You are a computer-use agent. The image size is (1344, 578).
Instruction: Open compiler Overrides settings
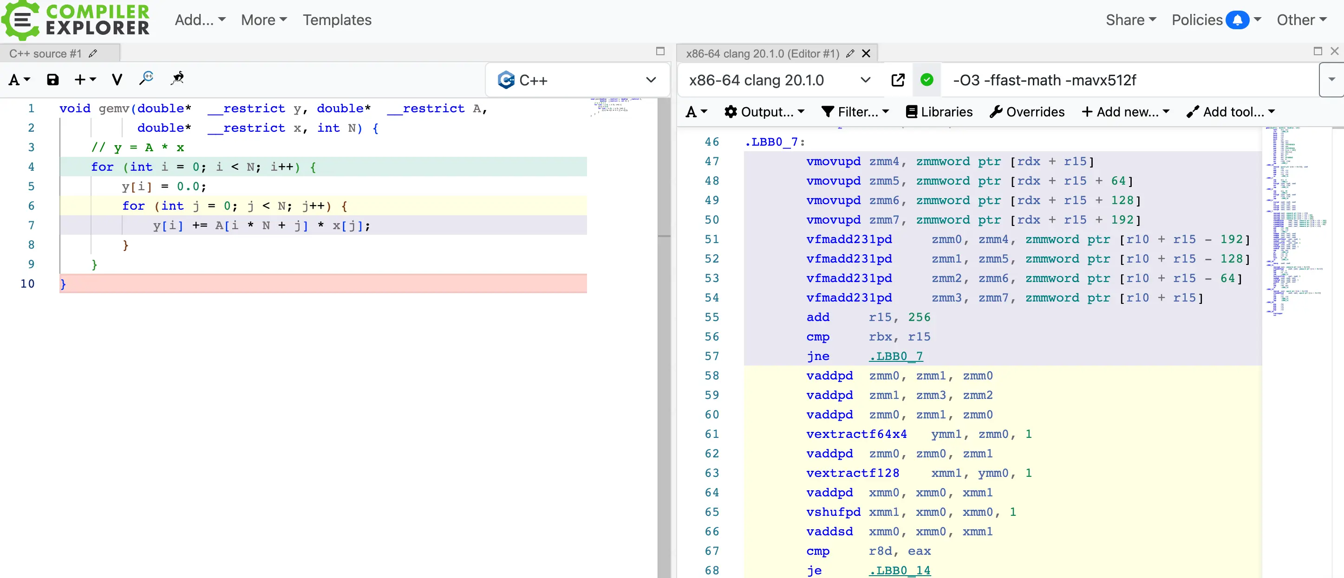click(x=1027, y=112)
